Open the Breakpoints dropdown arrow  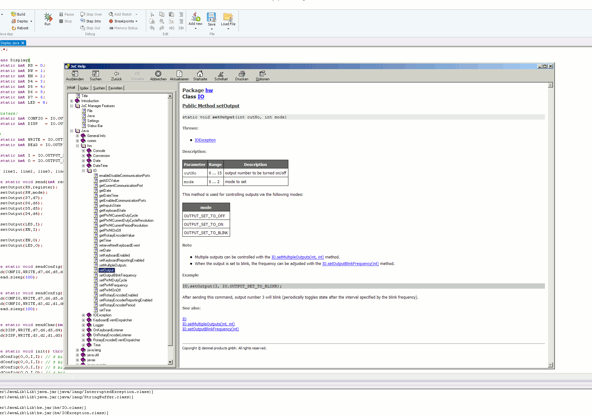coord(136,21)
